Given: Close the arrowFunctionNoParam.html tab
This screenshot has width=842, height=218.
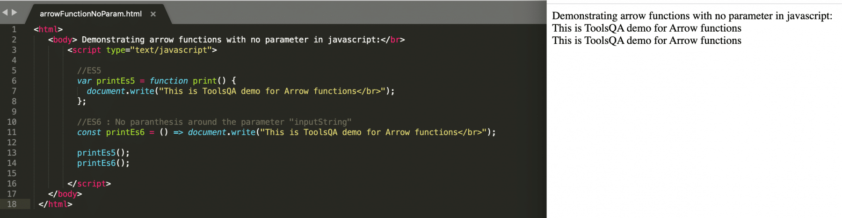Looking at the screenshot, I should (x=153, y=14).
